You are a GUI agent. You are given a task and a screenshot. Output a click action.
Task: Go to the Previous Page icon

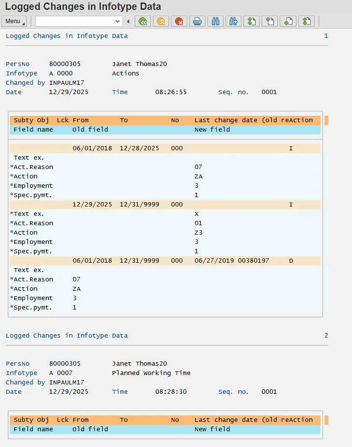[x=270, y=21]
